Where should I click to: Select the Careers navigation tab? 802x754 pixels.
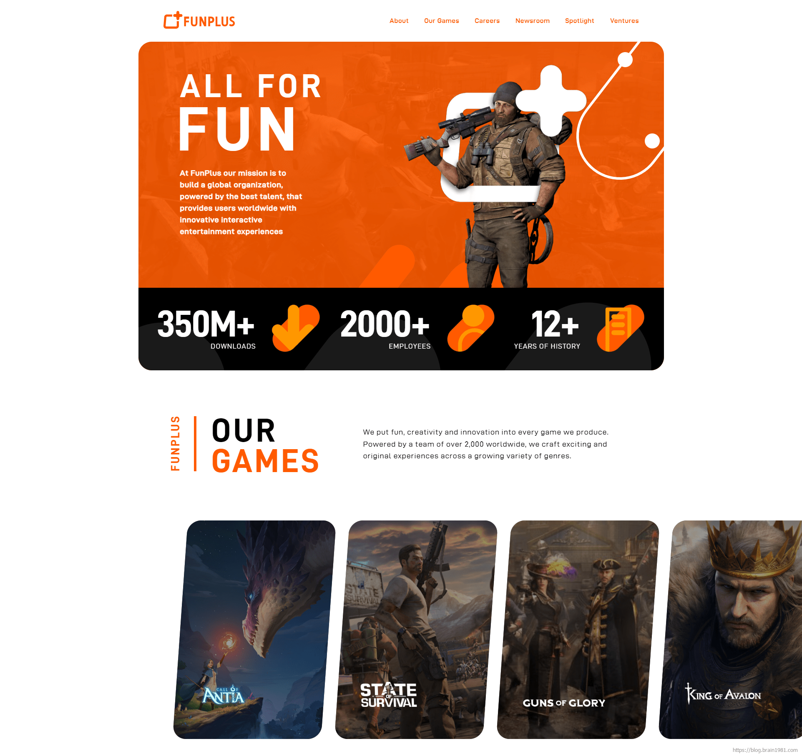click(x=487, y=20)
